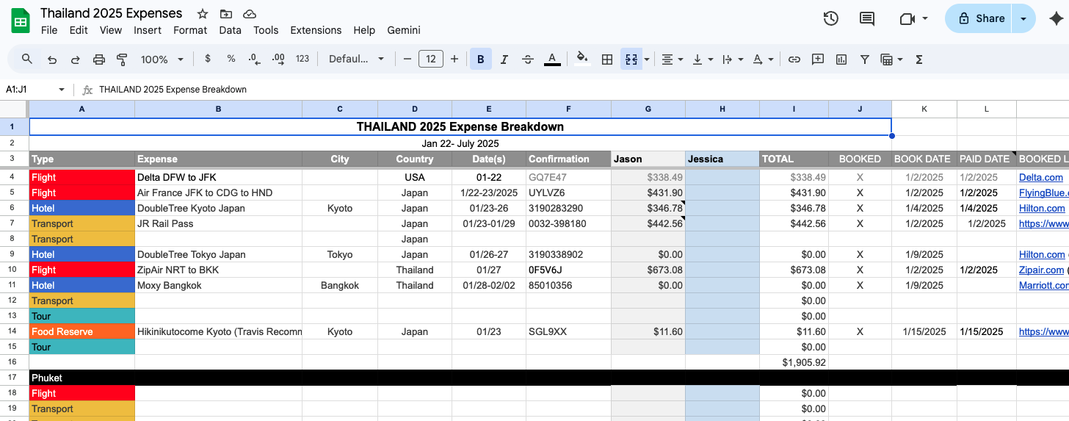The width and height of the screenshot is (1069, 421).
Task: Open the zoom 100% dropdown
Action: pos(160,60)
